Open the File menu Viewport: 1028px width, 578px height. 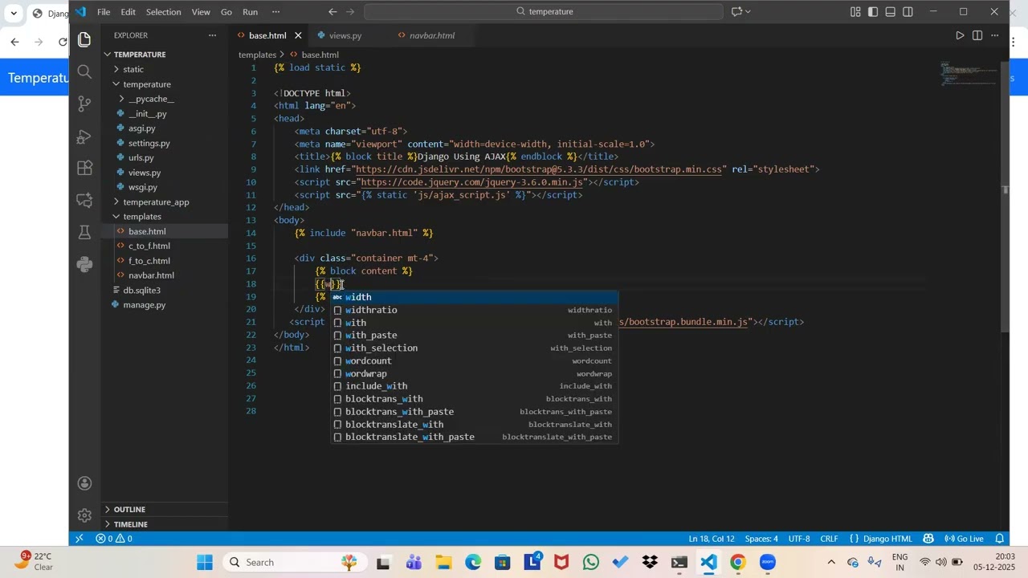pyautogui.click(x=104, y=12)
